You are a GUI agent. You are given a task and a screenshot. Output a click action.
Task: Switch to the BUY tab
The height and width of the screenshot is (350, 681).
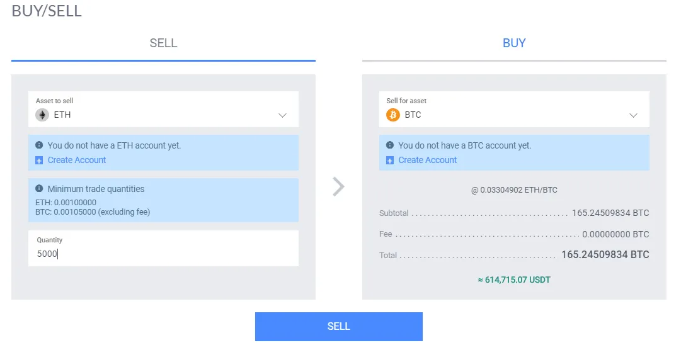coord(514,43)
